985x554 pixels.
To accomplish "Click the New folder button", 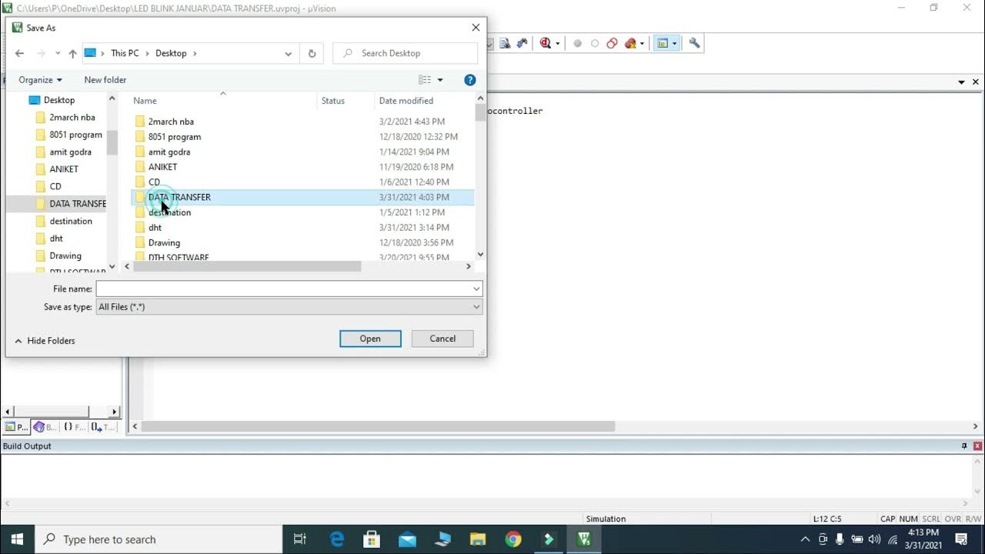I will (105, 80).
